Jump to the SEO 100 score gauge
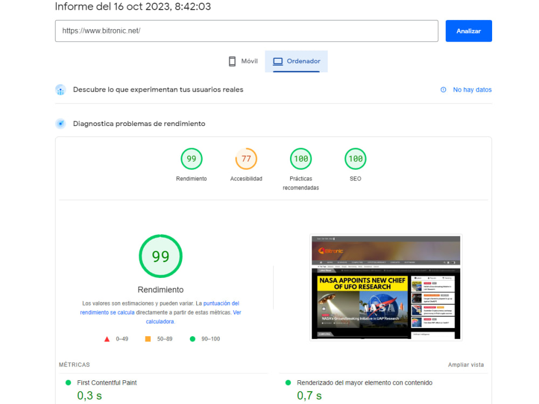The image size is (539, 404). click(x=355, y=159)
